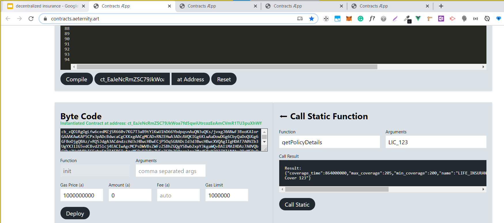Open the blue window tab extension
504x223 pixels.
337,19
